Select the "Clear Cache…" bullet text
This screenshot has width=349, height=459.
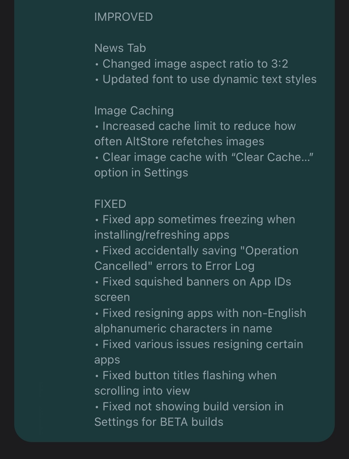coord(204,157)
